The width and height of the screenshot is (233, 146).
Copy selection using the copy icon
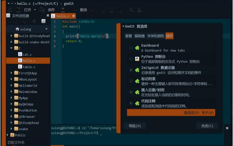point(112,10)
